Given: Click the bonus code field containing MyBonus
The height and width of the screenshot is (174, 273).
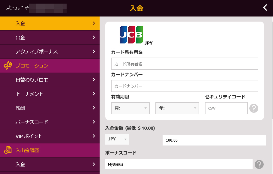Looking at the screenshot, I should click(179, 164).
